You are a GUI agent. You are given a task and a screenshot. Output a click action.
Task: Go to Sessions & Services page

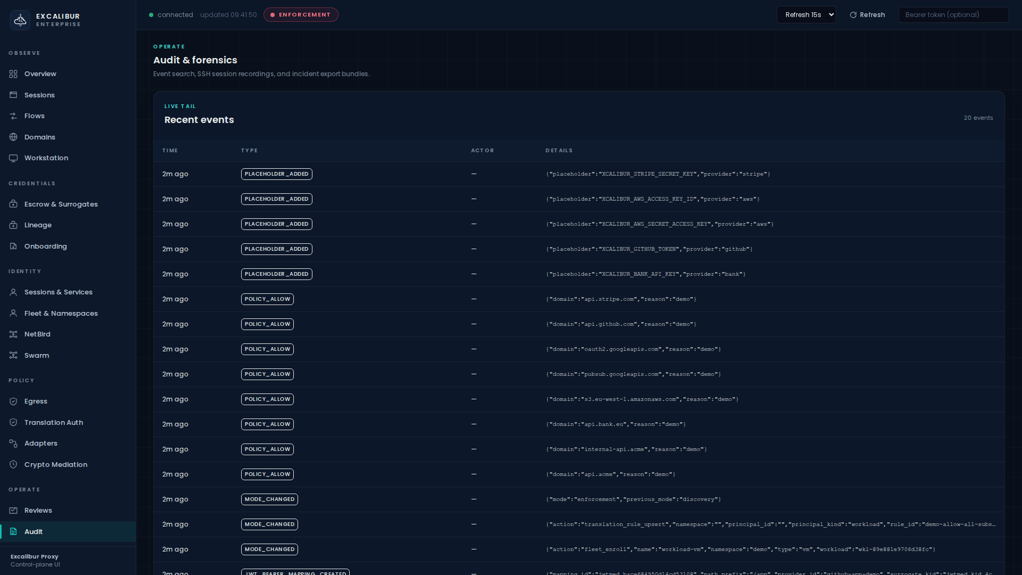click(x=58, y=292)
